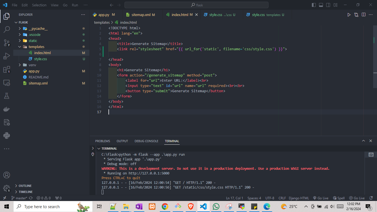Change language mode Django HTML
The image size is (377, 212).
coord(299,198)
